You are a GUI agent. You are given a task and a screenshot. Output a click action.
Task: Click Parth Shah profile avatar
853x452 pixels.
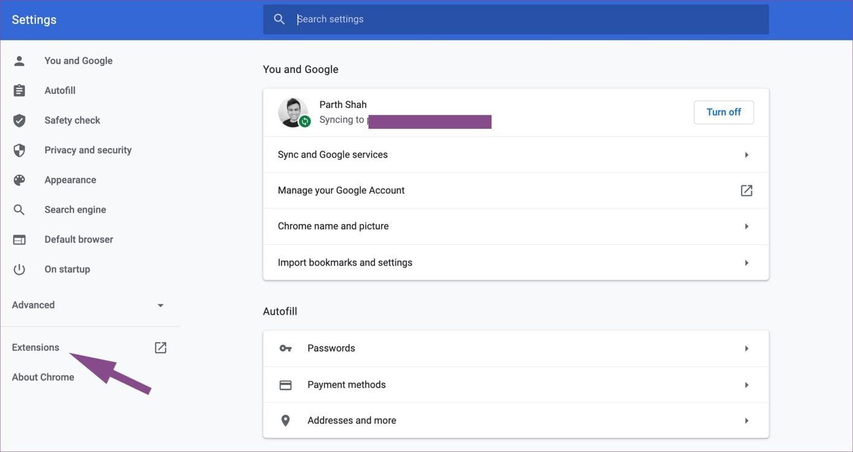coord(293,112)
